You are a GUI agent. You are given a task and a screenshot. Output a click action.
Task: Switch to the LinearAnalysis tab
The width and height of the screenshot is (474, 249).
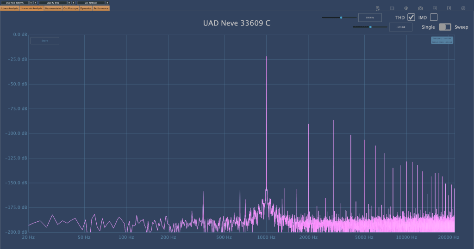click(x=10, y=8)
